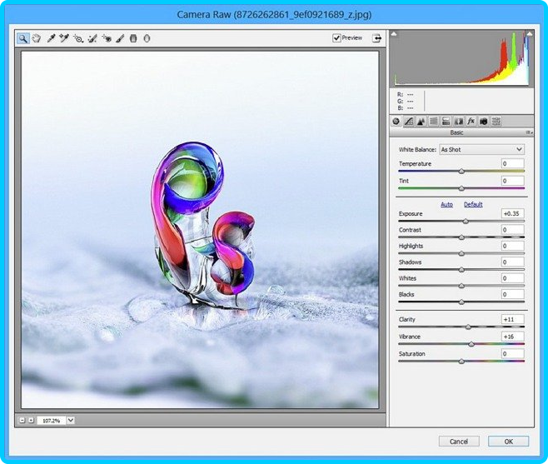
Task: Switch to the Effects fx tab
Action: click(471, 122)
